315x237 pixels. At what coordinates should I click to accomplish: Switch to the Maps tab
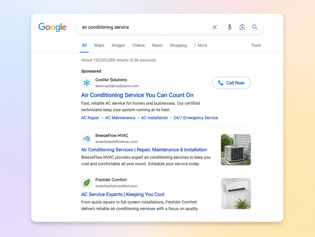pyautogui.click(x=99, y=45)
